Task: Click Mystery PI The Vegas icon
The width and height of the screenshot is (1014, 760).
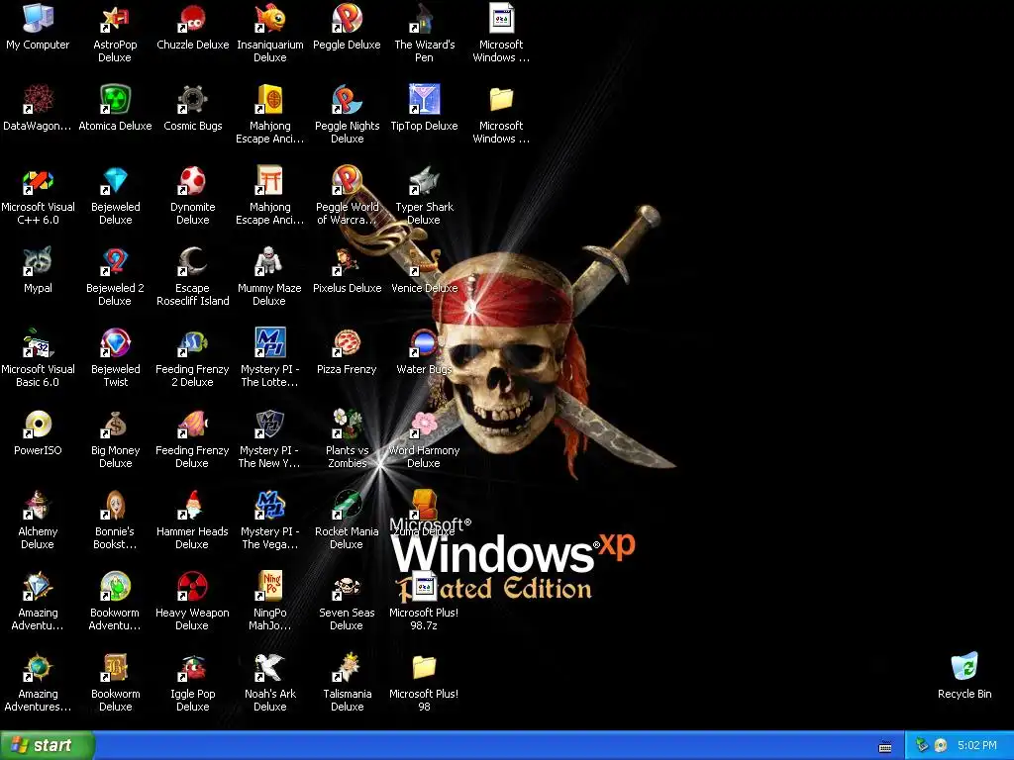Action: coord(269,506)
